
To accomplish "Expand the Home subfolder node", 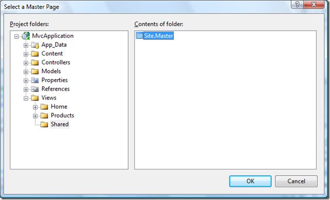I will pyautogui.click(x=35, y=107).
